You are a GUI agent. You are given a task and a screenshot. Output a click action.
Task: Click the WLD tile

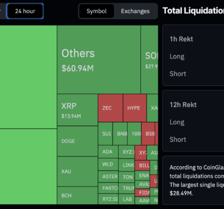(108, 164)
